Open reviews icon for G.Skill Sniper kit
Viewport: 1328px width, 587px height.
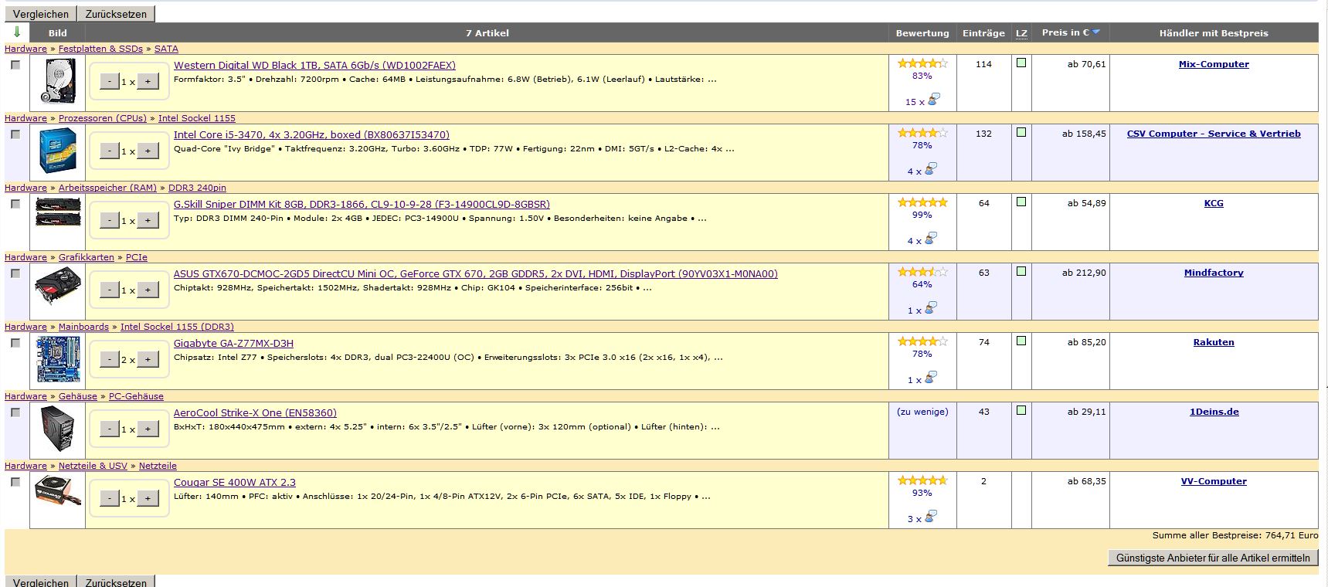pyautogui.click(x=931, y=239)
